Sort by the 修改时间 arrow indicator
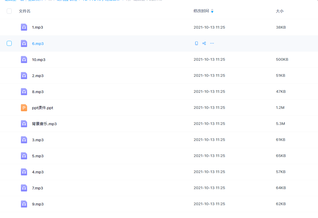The width and height of the screenshot is (318, 218). click(212, 11)
